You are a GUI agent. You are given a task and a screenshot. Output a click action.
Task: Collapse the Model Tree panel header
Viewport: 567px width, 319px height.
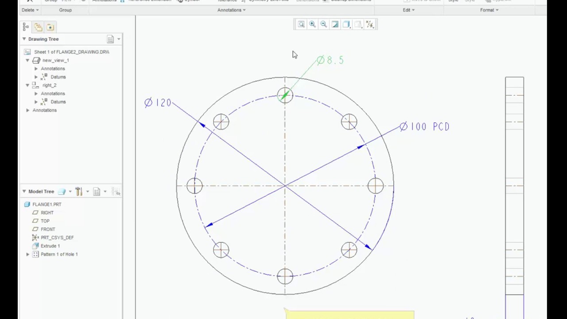point(24,191)
